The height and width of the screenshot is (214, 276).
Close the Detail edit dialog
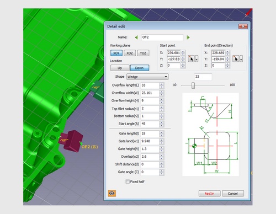(x=243, y=26)
